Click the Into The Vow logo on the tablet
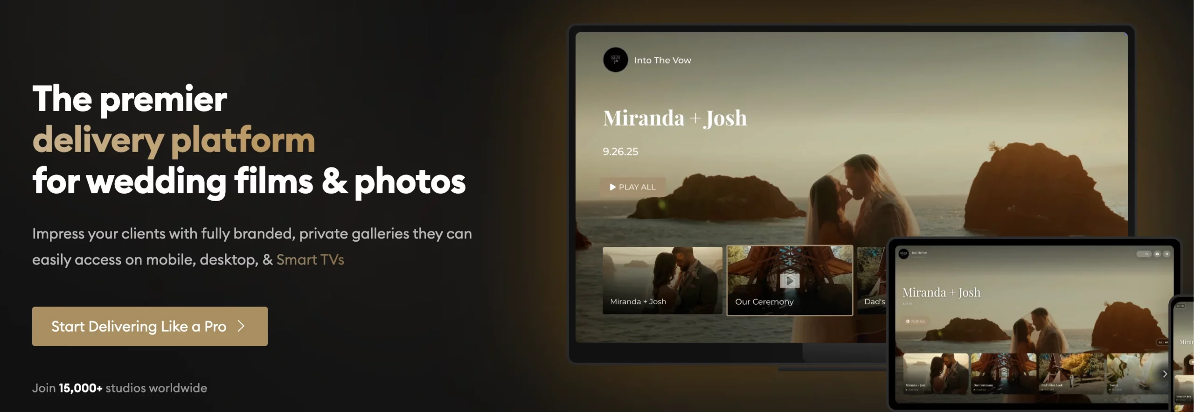 904,254
